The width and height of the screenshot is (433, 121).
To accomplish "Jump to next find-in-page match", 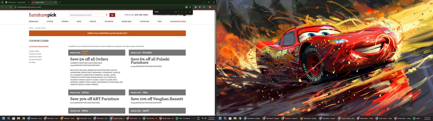I will (186, 12).
